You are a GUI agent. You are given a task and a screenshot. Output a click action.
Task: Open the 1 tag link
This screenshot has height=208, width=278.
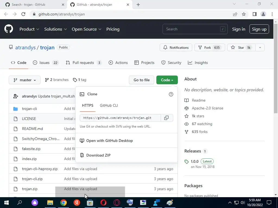click(80, 80)
